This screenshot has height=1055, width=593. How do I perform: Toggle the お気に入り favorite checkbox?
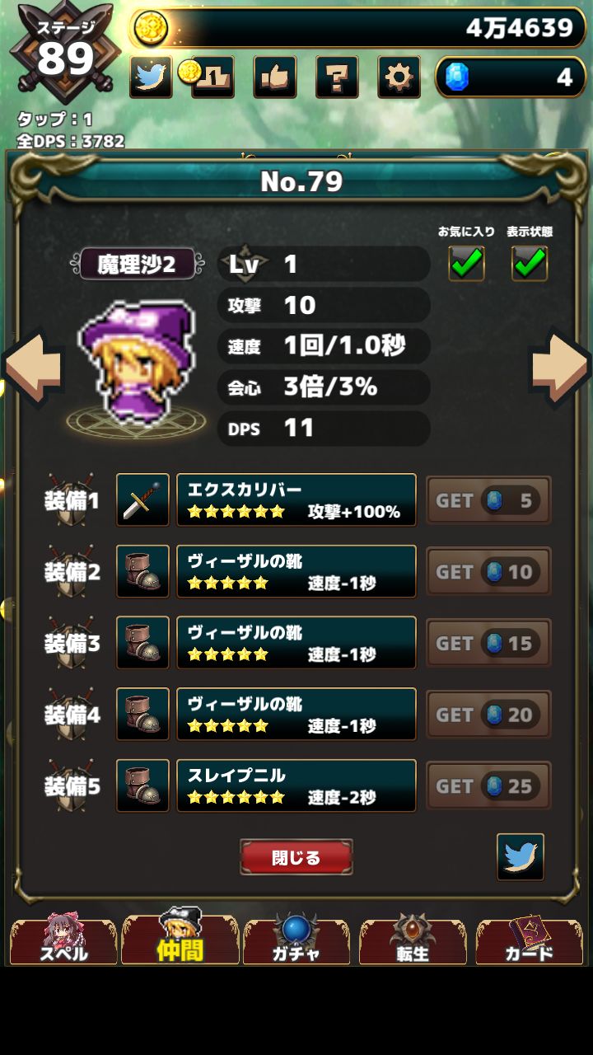pos(466,263)
